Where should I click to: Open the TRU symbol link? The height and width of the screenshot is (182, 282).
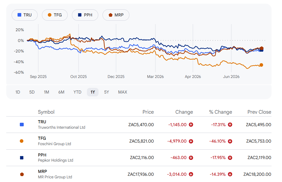(x=42, y=122)
